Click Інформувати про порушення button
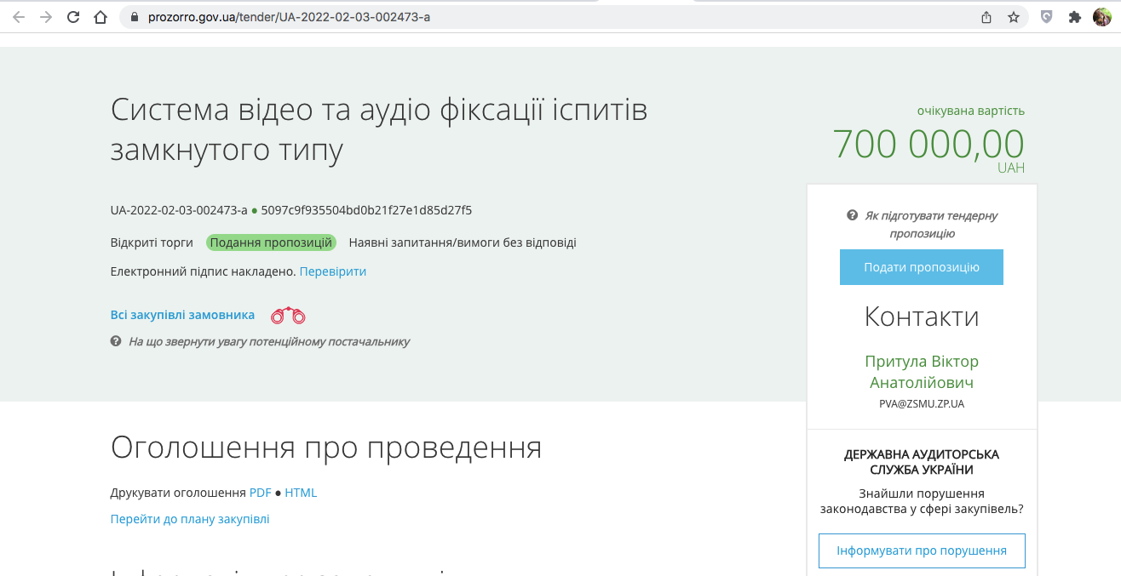Screen dimensions: 1121x576 point(922,550)
